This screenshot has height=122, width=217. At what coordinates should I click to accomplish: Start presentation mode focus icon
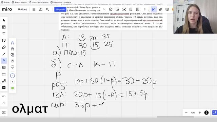124,9
